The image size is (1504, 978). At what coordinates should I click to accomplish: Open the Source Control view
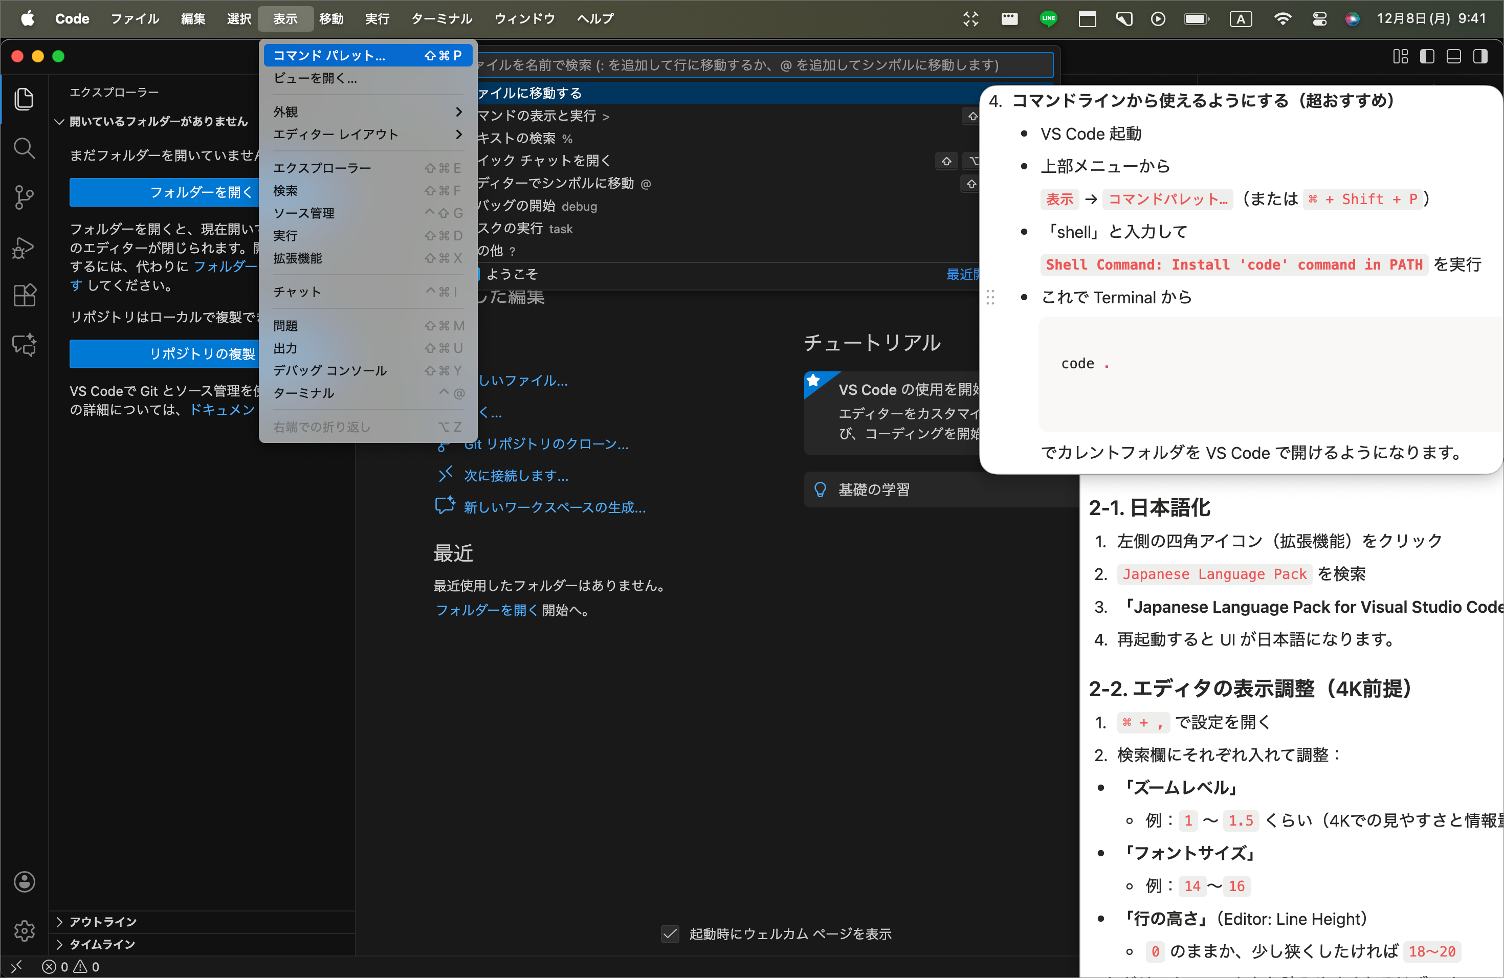pos(24,197)
